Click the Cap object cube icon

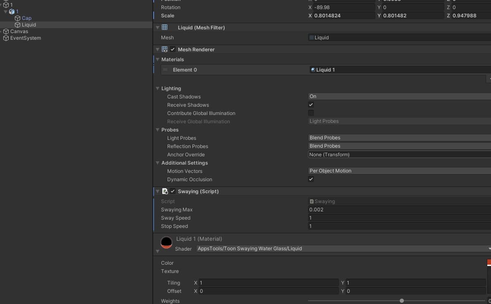(x=17, y=18)
